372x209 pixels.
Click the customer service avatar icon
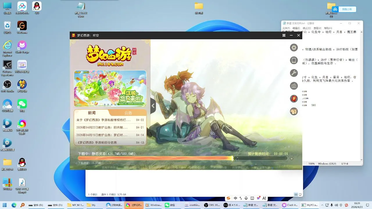tap(294, 111)
